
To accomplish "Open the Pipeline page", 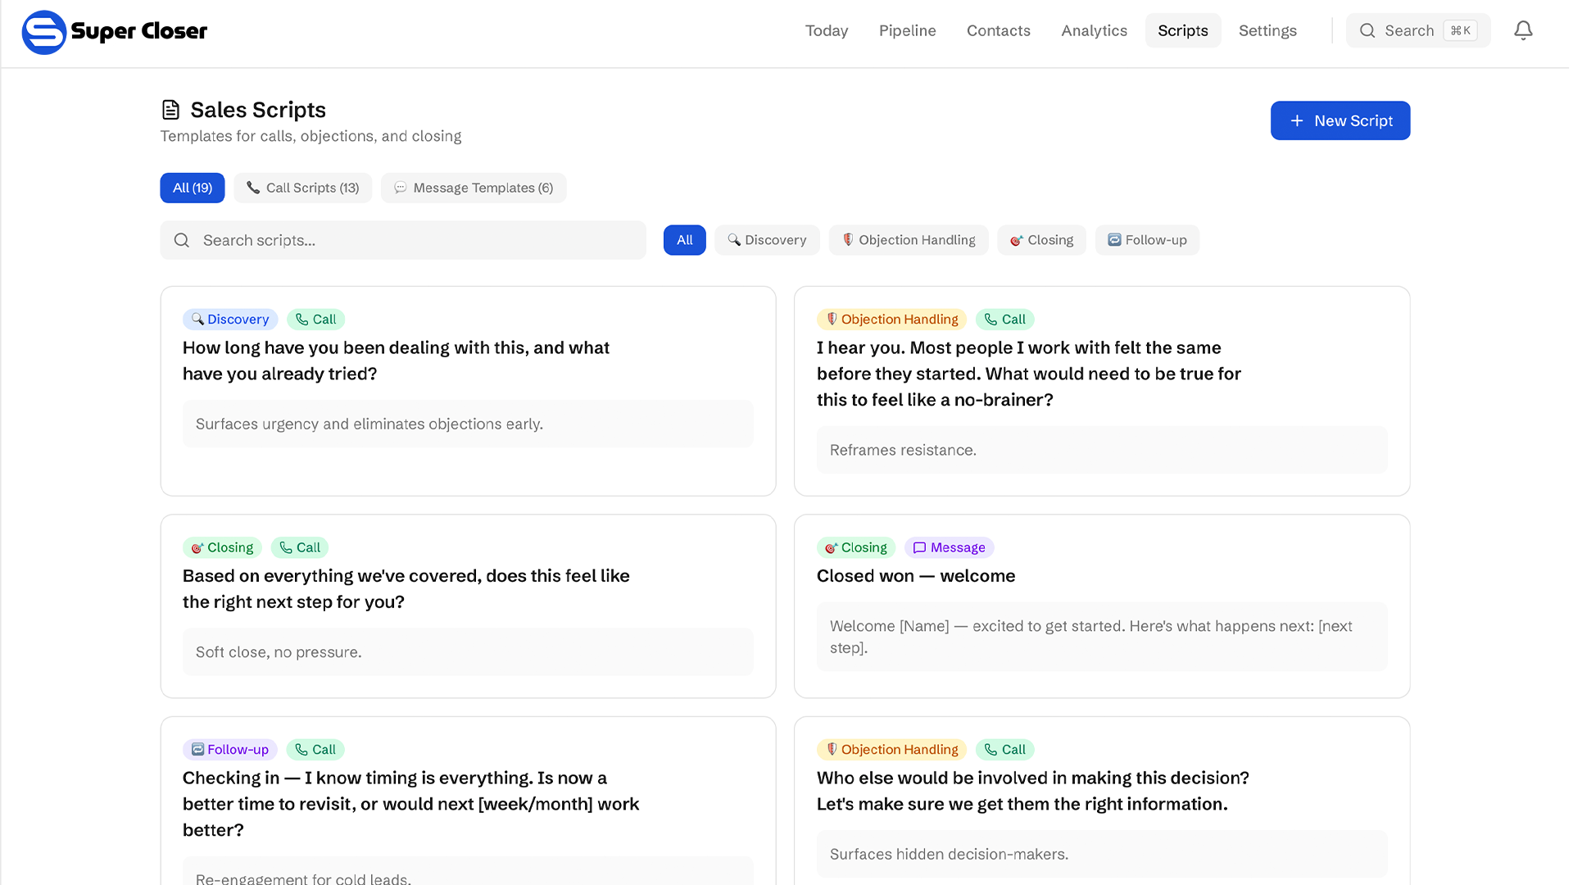I will (907, 31).
